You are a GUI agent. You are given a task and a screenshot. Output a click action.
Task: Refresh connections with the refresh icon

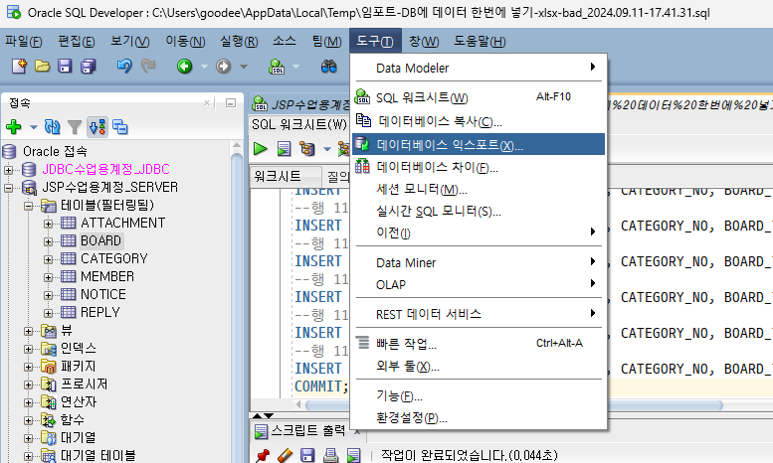tap(52, 127)
